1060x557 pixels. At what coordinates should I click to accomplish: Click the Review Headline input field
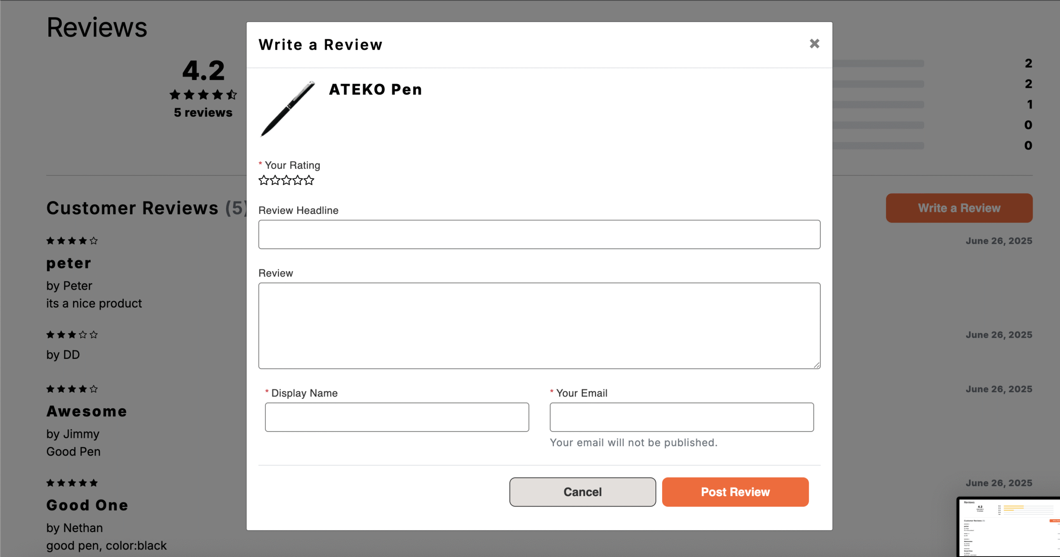click(x=539, y=234)
